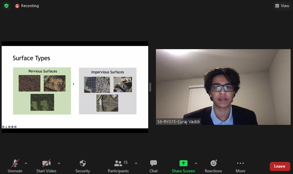293x174 pixels.
Task: Expand the Participants options chevron
Action: point(136,163)
